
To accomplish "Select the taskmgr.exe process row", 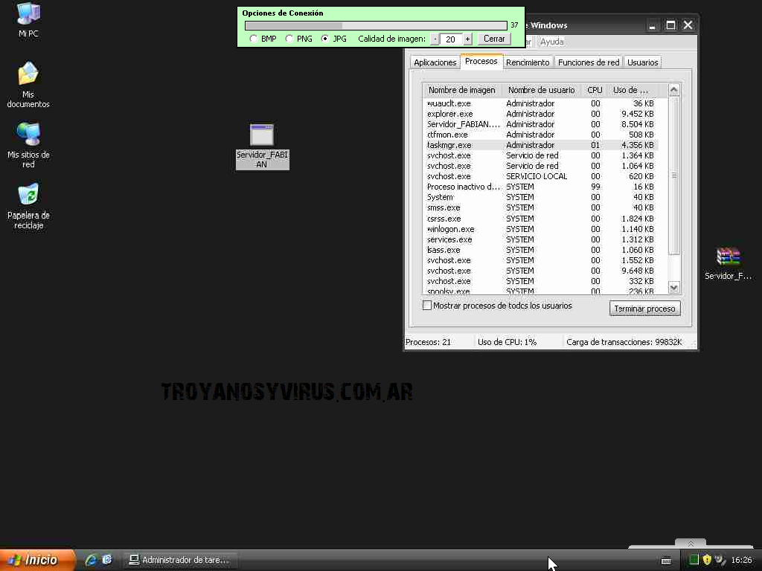I will tap(540, 145).
